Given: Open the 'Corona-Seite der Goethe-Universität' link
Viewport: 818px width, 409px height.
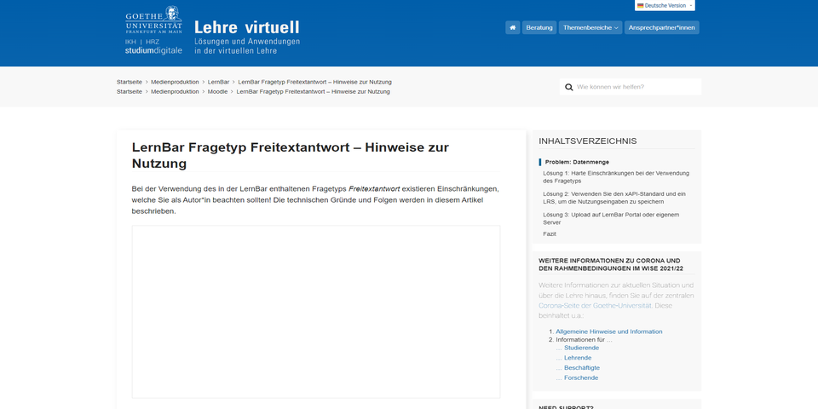Looking at the screenshot, I should 596,306.
